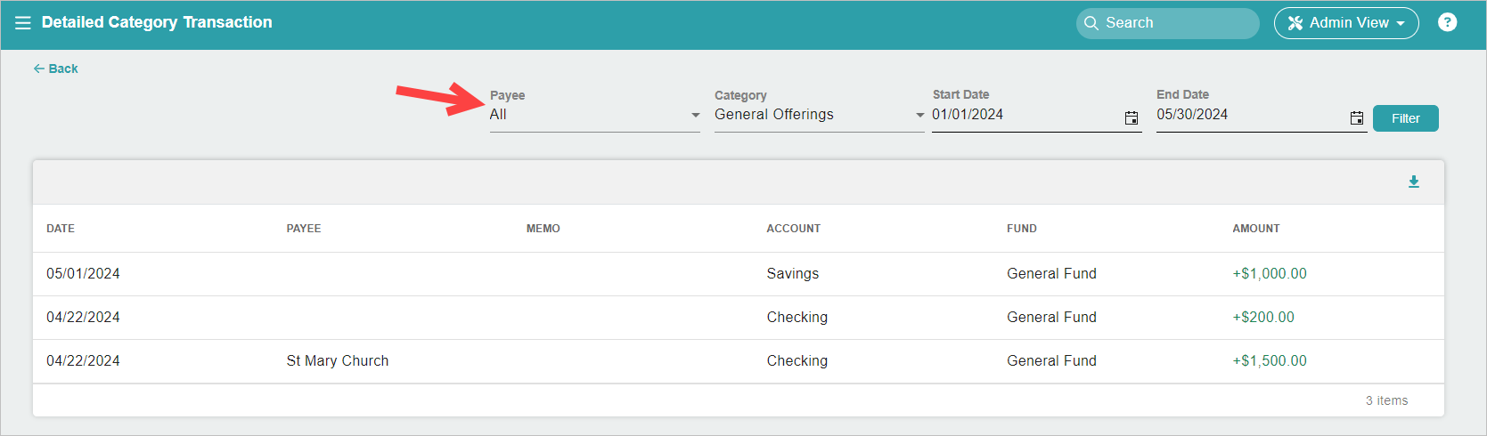Select the 05/01/2024 date cell
Image resolution: width=1487 pixels, height=436 pixels.
(x=83, y=274)
